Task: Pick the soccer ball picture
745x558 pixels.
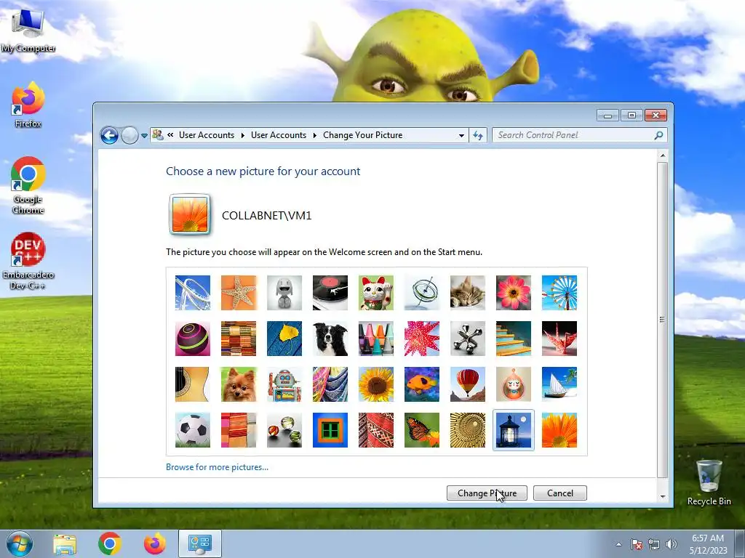Action: (192, 430)
